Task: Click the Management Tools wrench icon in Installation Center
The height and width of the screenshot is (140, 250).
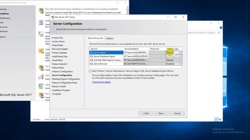Action: click(x=41, y=34)
